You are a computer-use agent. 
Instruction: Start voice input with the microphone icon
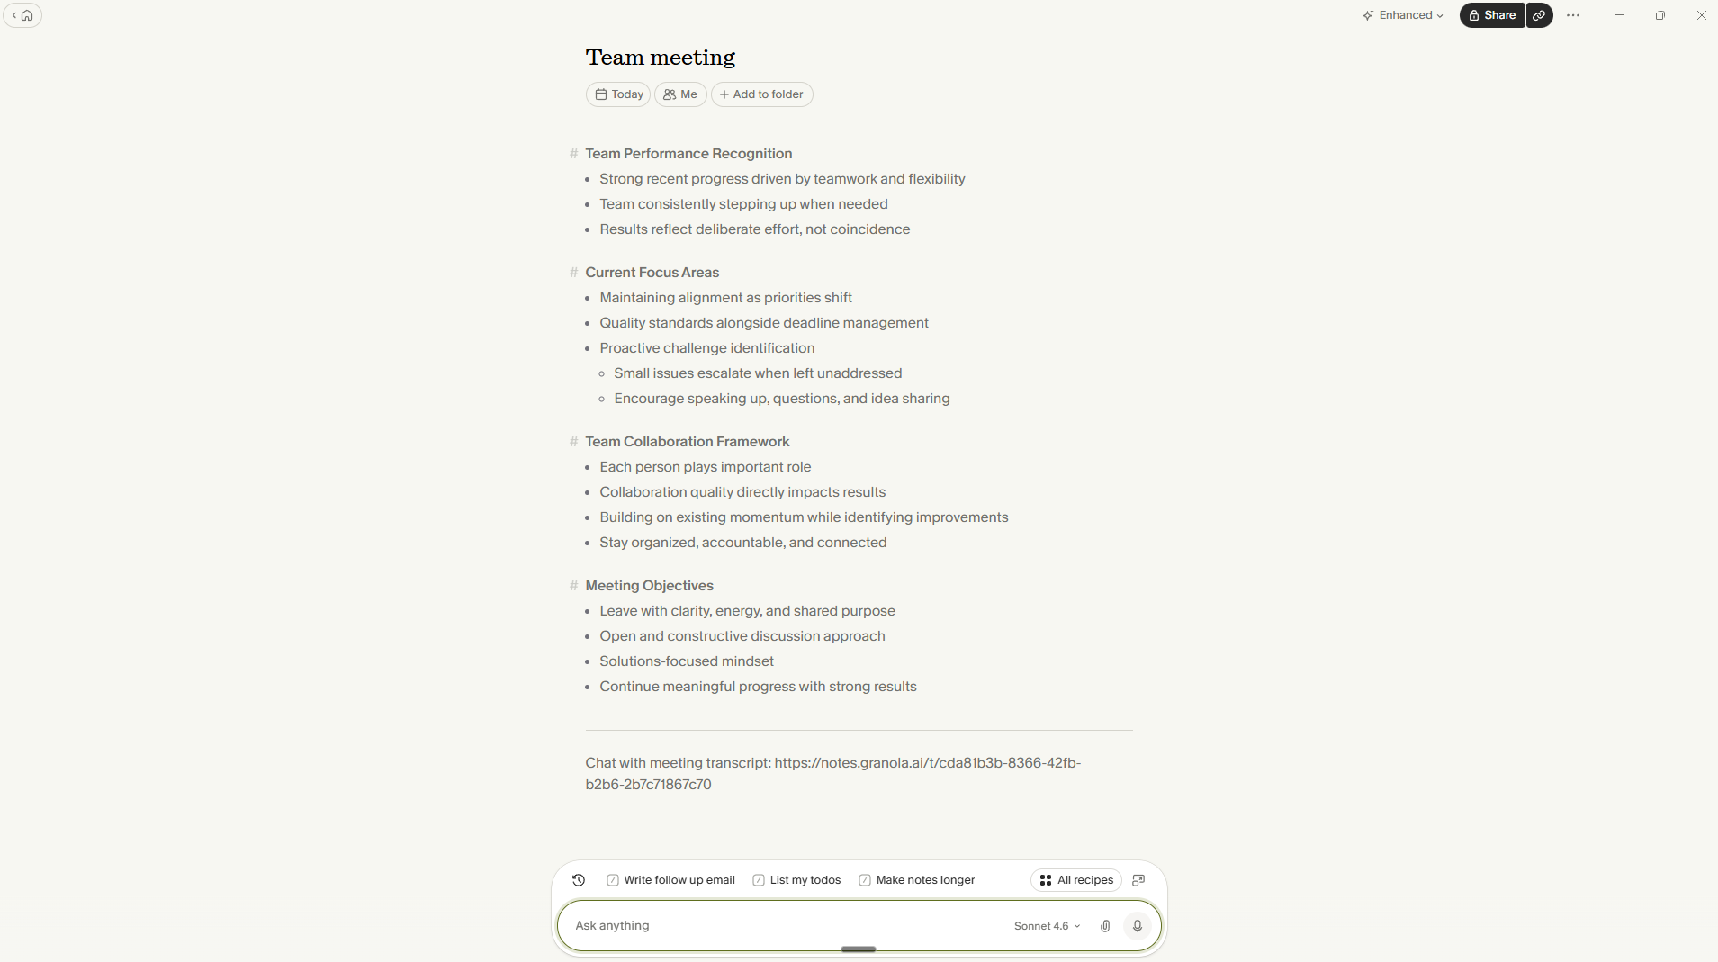(x=1137, y=925)
